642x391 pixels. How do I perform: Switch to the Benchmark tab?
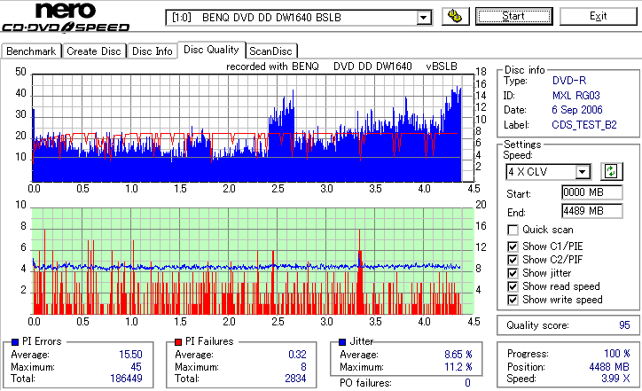[31, 51]
